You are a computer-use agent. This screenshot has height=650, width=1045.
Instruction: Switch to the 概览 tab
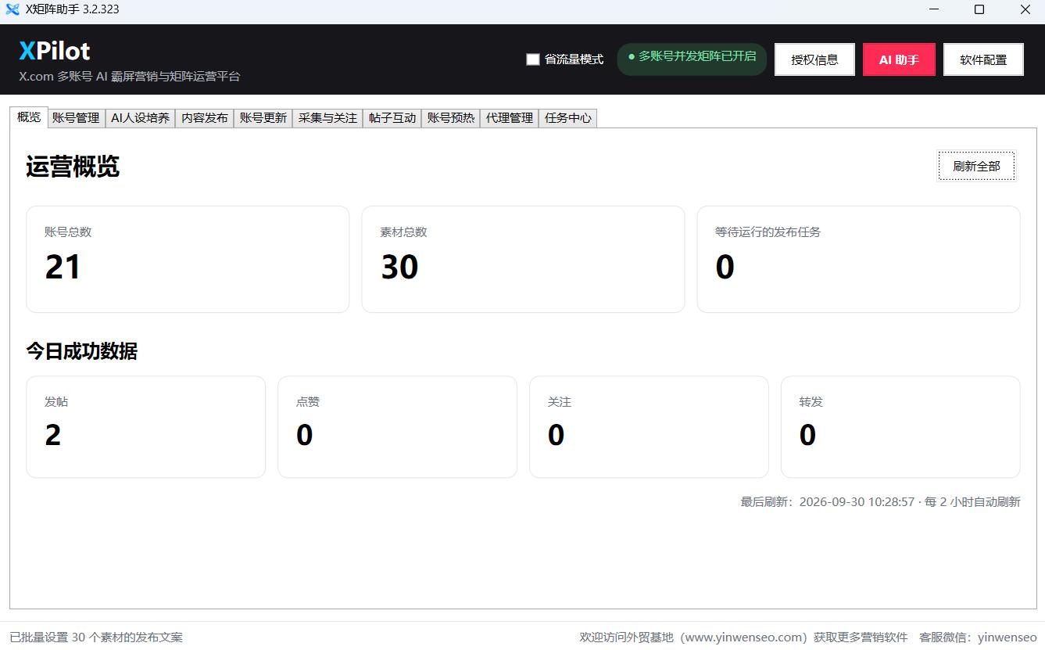[29, 117]
